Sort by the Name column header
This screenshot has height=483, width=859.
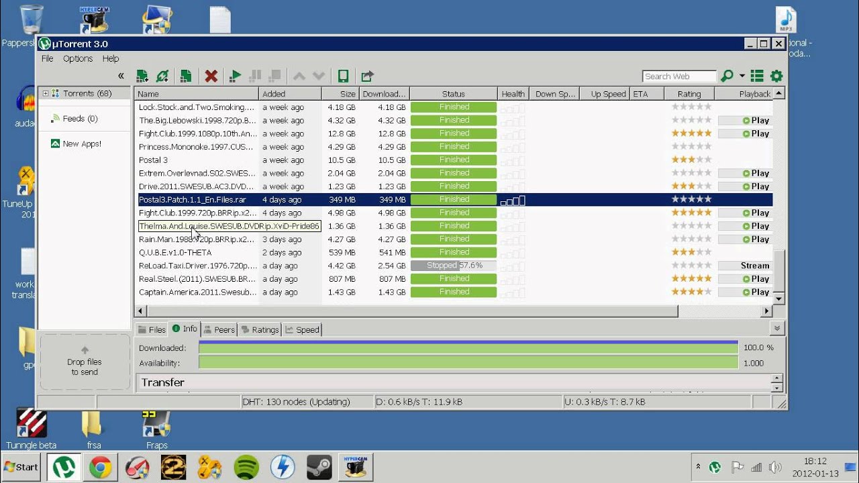(x=197, y=94)
